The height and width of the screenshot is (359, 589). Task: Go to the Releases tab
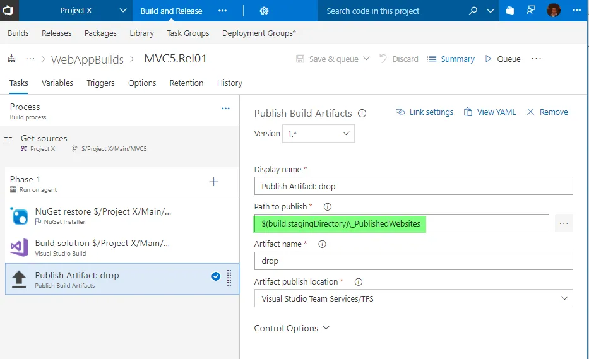(56, 33)
